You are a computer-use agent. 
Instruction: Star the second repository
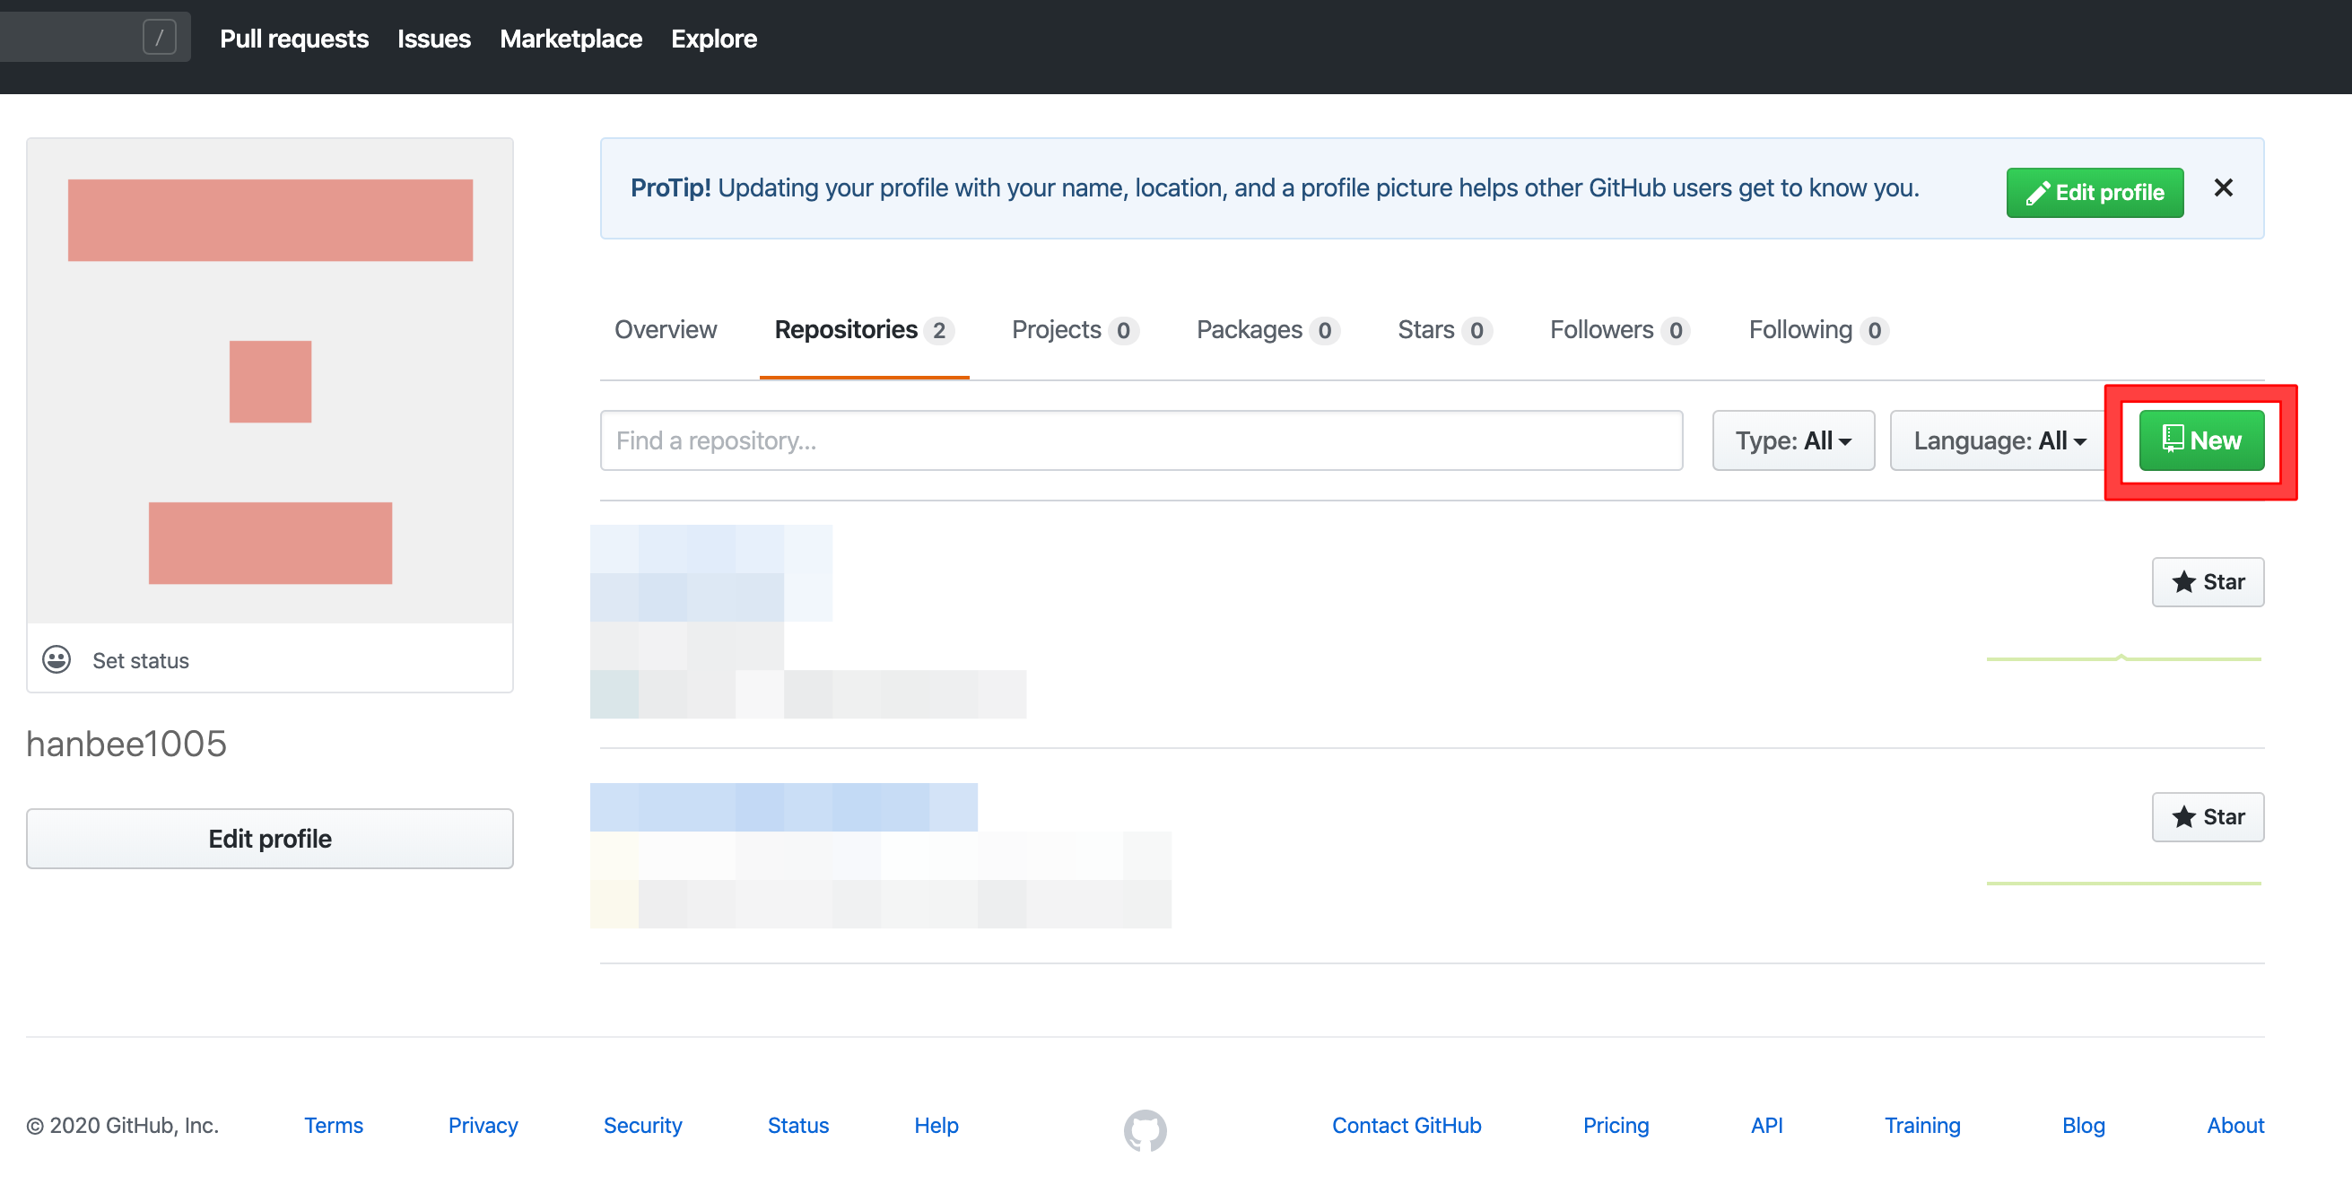point(2207,816)
